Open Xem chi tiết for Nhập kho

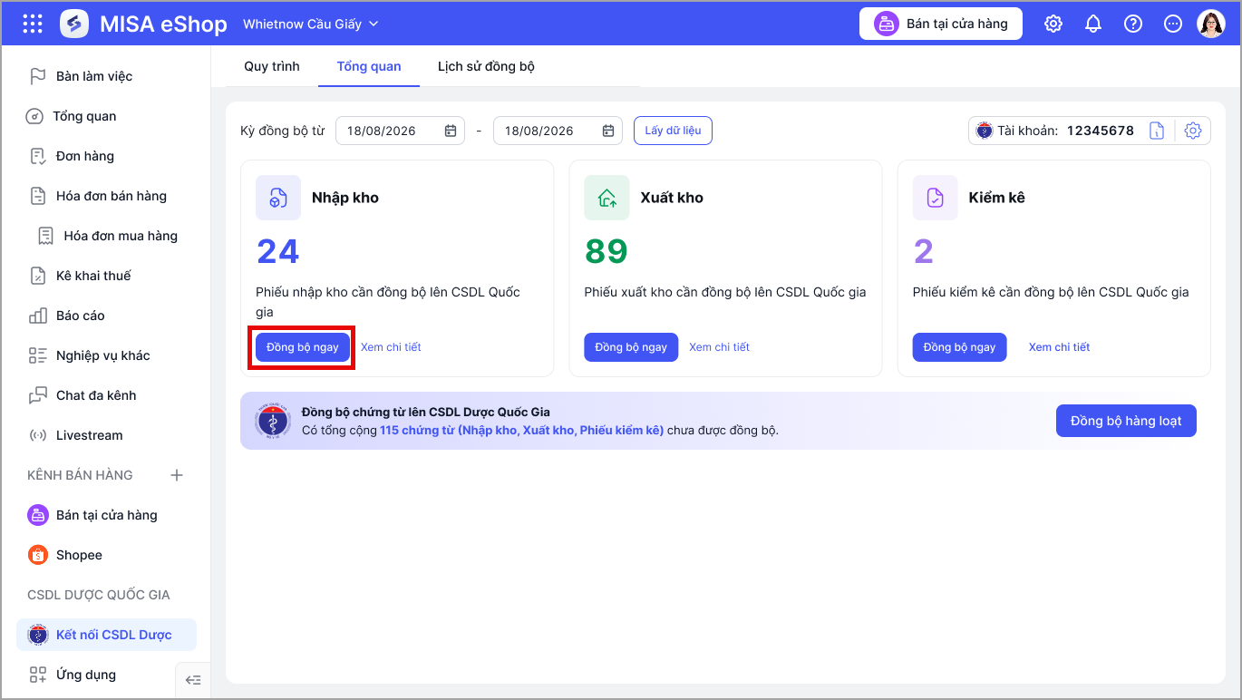pos(391,347)
